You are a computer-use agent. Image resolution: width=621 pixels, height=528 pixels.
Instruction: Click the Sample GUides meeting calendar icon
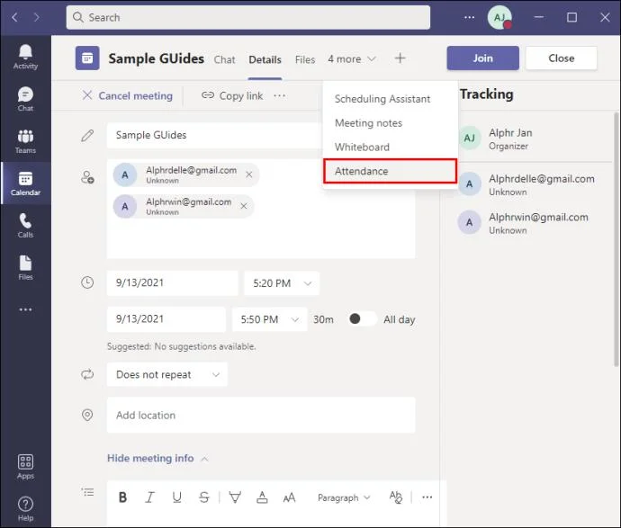tap(87, 58)
